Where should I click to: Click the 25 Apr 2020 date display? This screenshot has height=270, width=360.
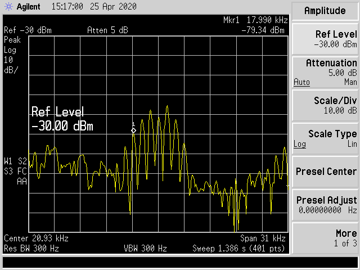click(113, 6)
